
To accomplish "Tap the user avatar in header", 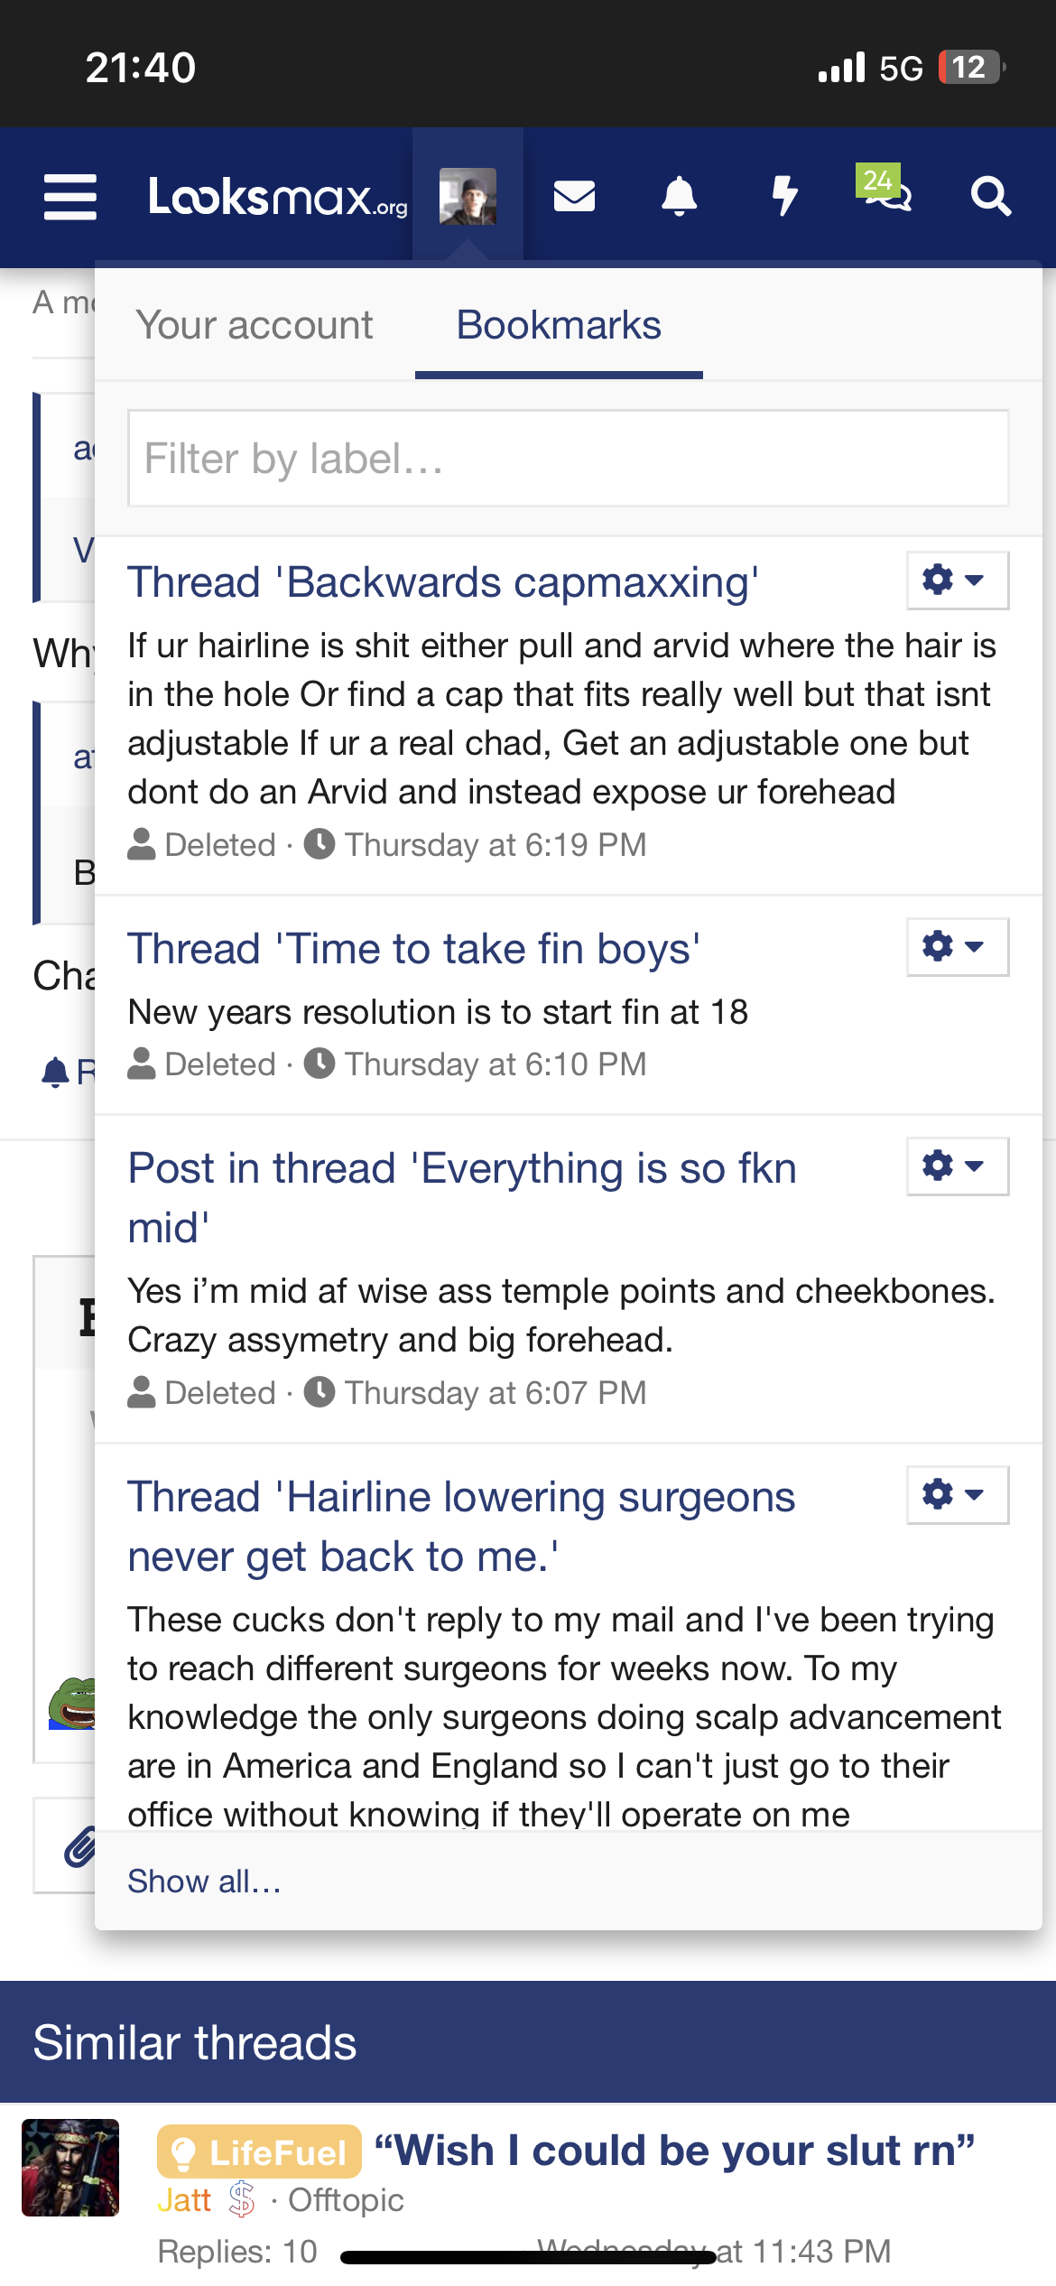I will click(x=468, y=196).
